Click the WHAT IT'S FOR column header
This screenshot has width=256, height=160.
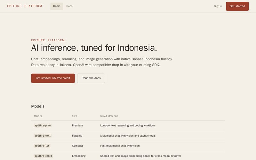109,116
